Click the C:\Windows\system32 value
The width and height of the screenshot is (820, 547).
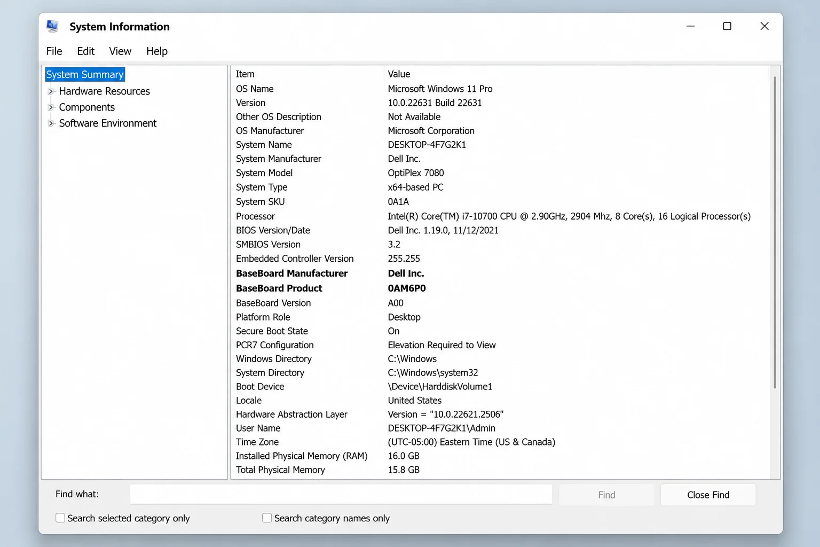click(433, 373)
